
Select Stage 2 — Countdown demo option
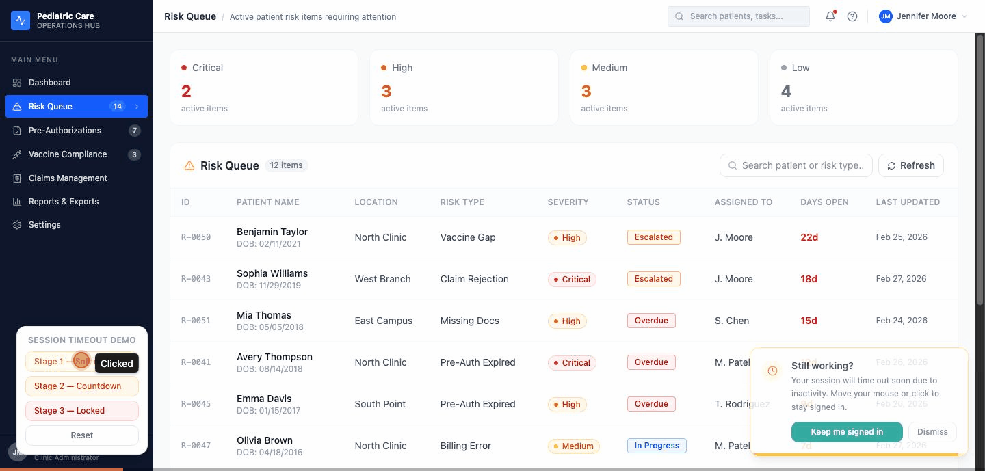click(82, 386)
